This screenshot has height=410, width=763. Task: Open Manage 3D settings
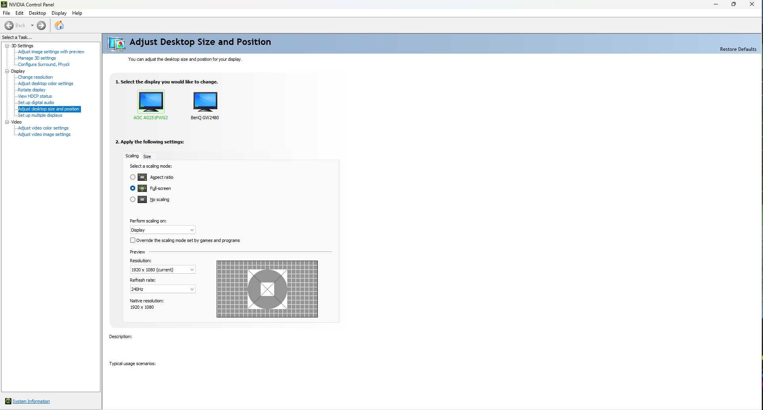pos(37,58)
